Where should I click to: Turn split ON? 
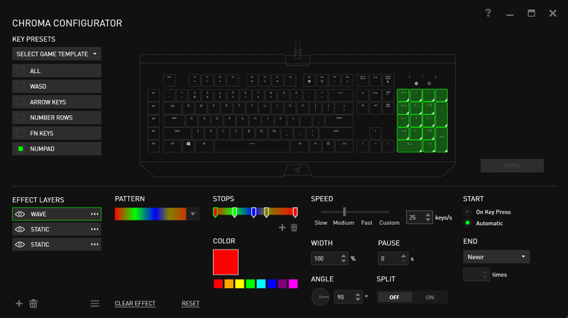(x=430, y=297)
